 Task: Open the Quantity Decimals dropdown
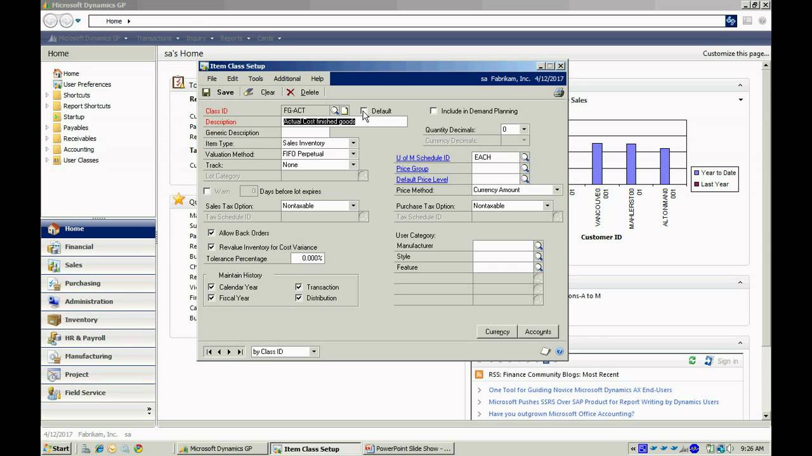(523, 129)
